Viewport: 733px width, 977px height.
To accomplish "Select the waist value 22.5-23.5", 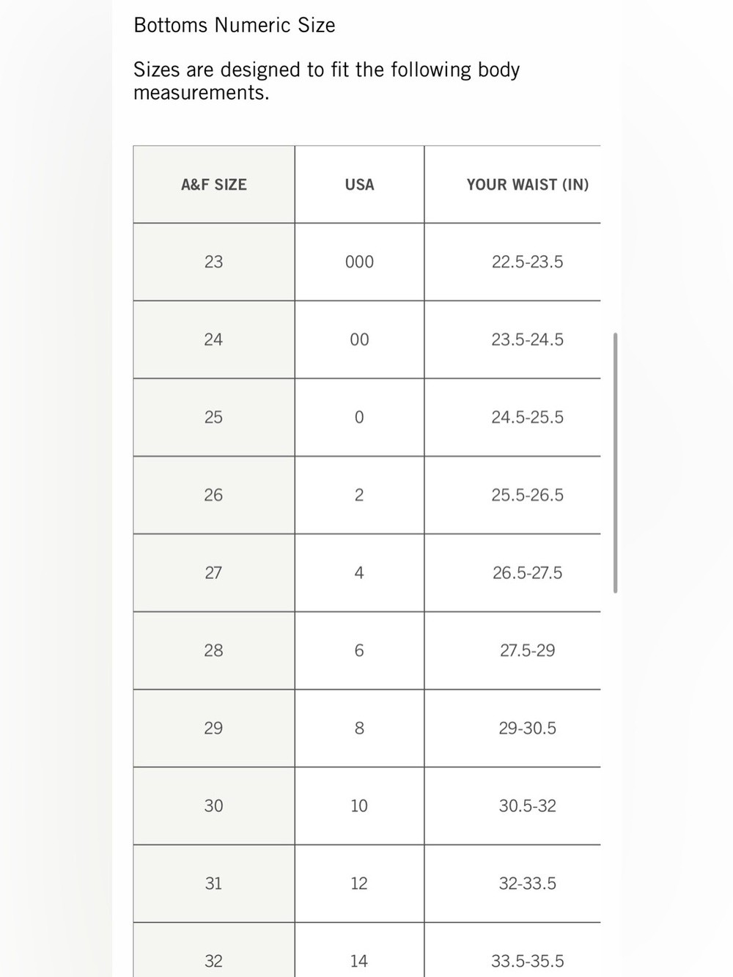I will pyautogui.click(x=527, y=262).
